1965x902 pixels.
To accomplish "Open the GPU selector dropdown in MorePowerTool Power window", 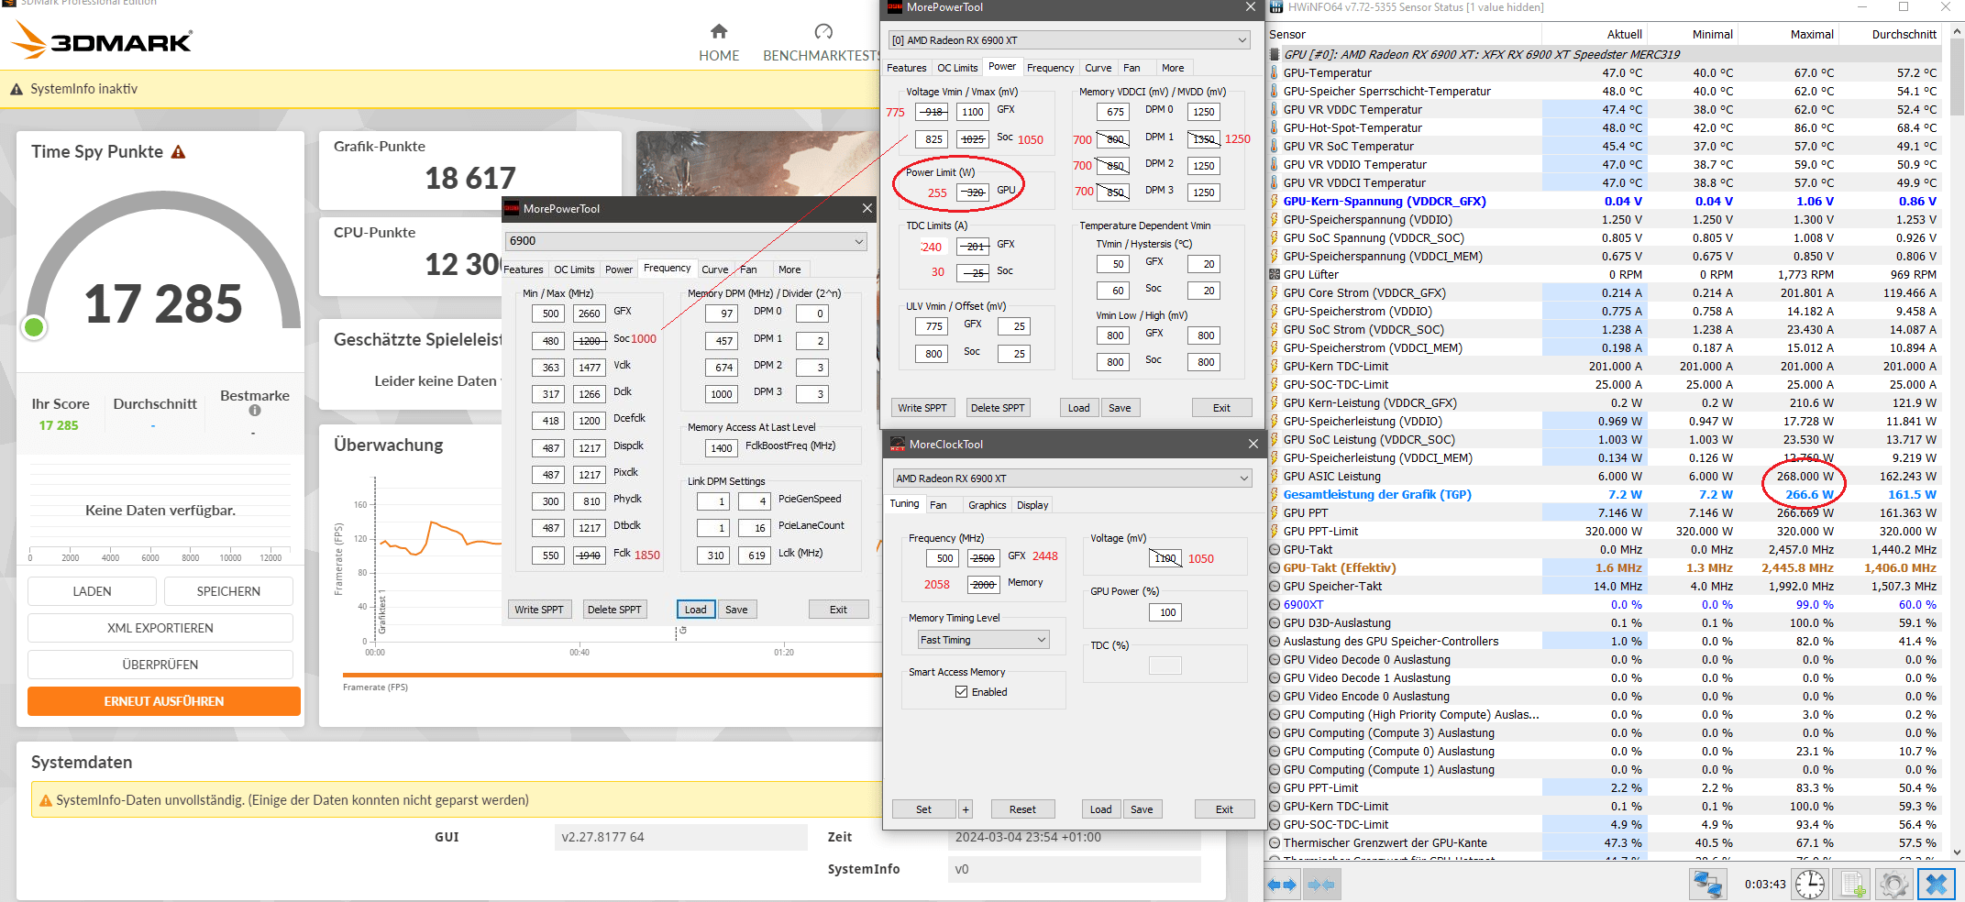I will coord(1069,40).
